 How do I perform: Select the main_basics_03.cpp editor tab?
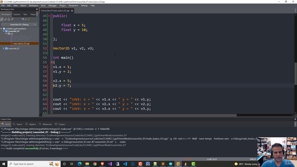pos(55,11)
